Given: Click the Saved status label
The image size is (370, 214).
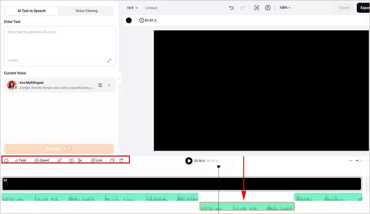Looking at the screenshot, I should (344, 8).
